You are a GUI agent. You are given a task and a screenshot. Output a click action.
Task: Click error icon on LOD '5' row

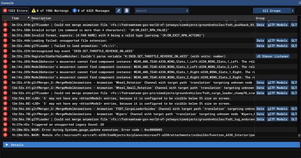coord(5,103)
